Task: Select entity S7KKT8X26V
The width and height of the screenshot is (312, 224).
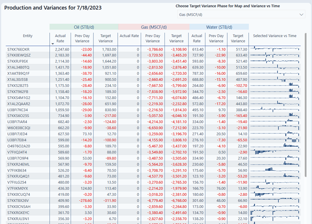Action: click(18, 201)
